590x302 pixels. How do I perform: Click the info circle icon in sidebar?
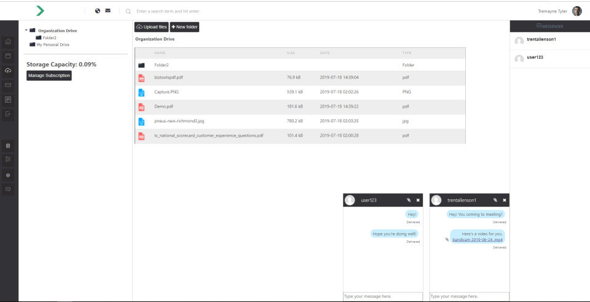coord(8,175)
